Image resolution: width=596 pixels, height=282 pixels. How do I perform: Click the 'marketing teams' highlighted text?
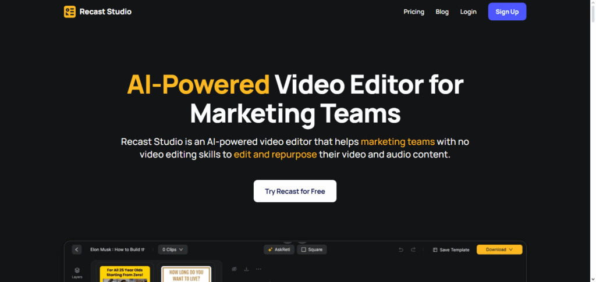pyautogui.click(x=398, y=141)
